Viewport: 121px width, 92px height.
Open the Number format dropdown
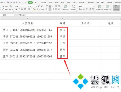94,6
